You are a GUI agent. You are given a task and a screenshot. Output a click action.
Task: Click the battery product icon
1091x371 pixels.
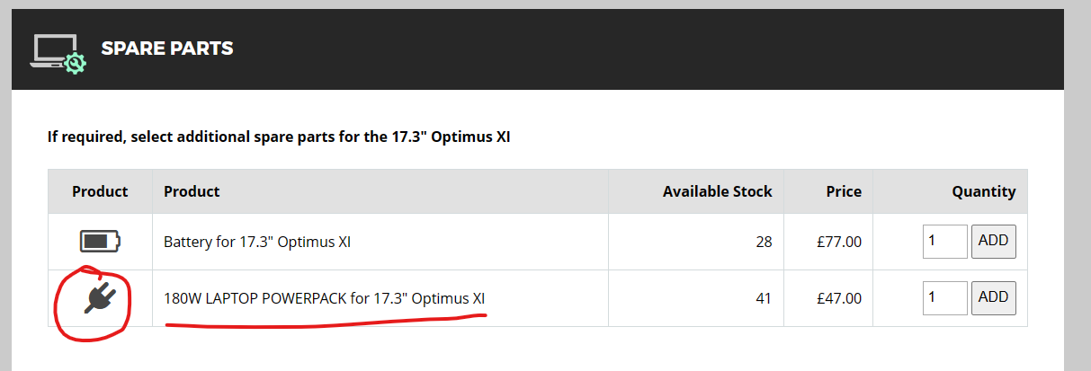pyautogui.click(x=100, y=241)
